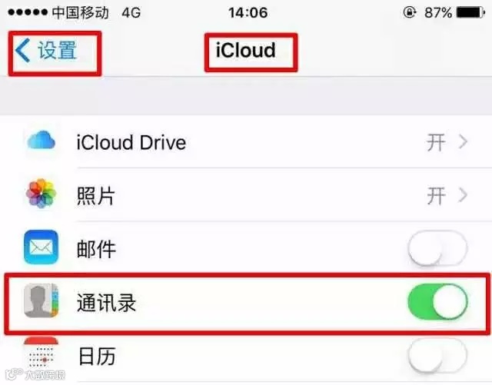Open iCloud Drive chevron arrow
The image size is (492, 385).
(463, 142)
